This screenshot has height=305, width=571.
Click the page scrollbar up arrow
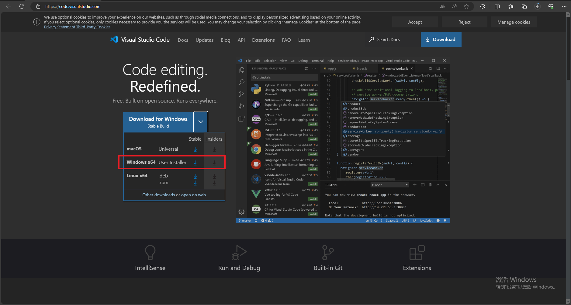tap(568, 14)
